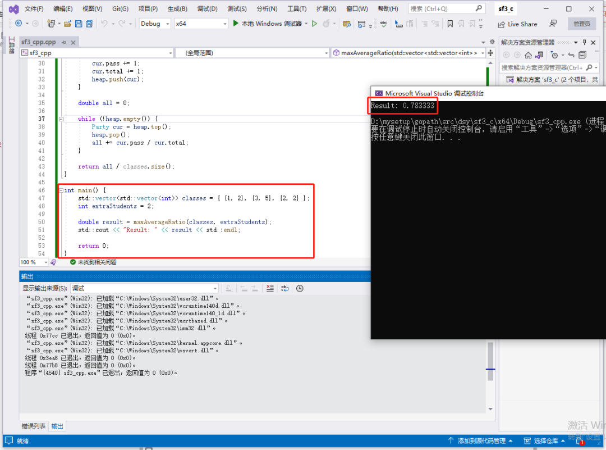Click the search box (Ctrl+Q) field
606x450 pixels.
447,8
